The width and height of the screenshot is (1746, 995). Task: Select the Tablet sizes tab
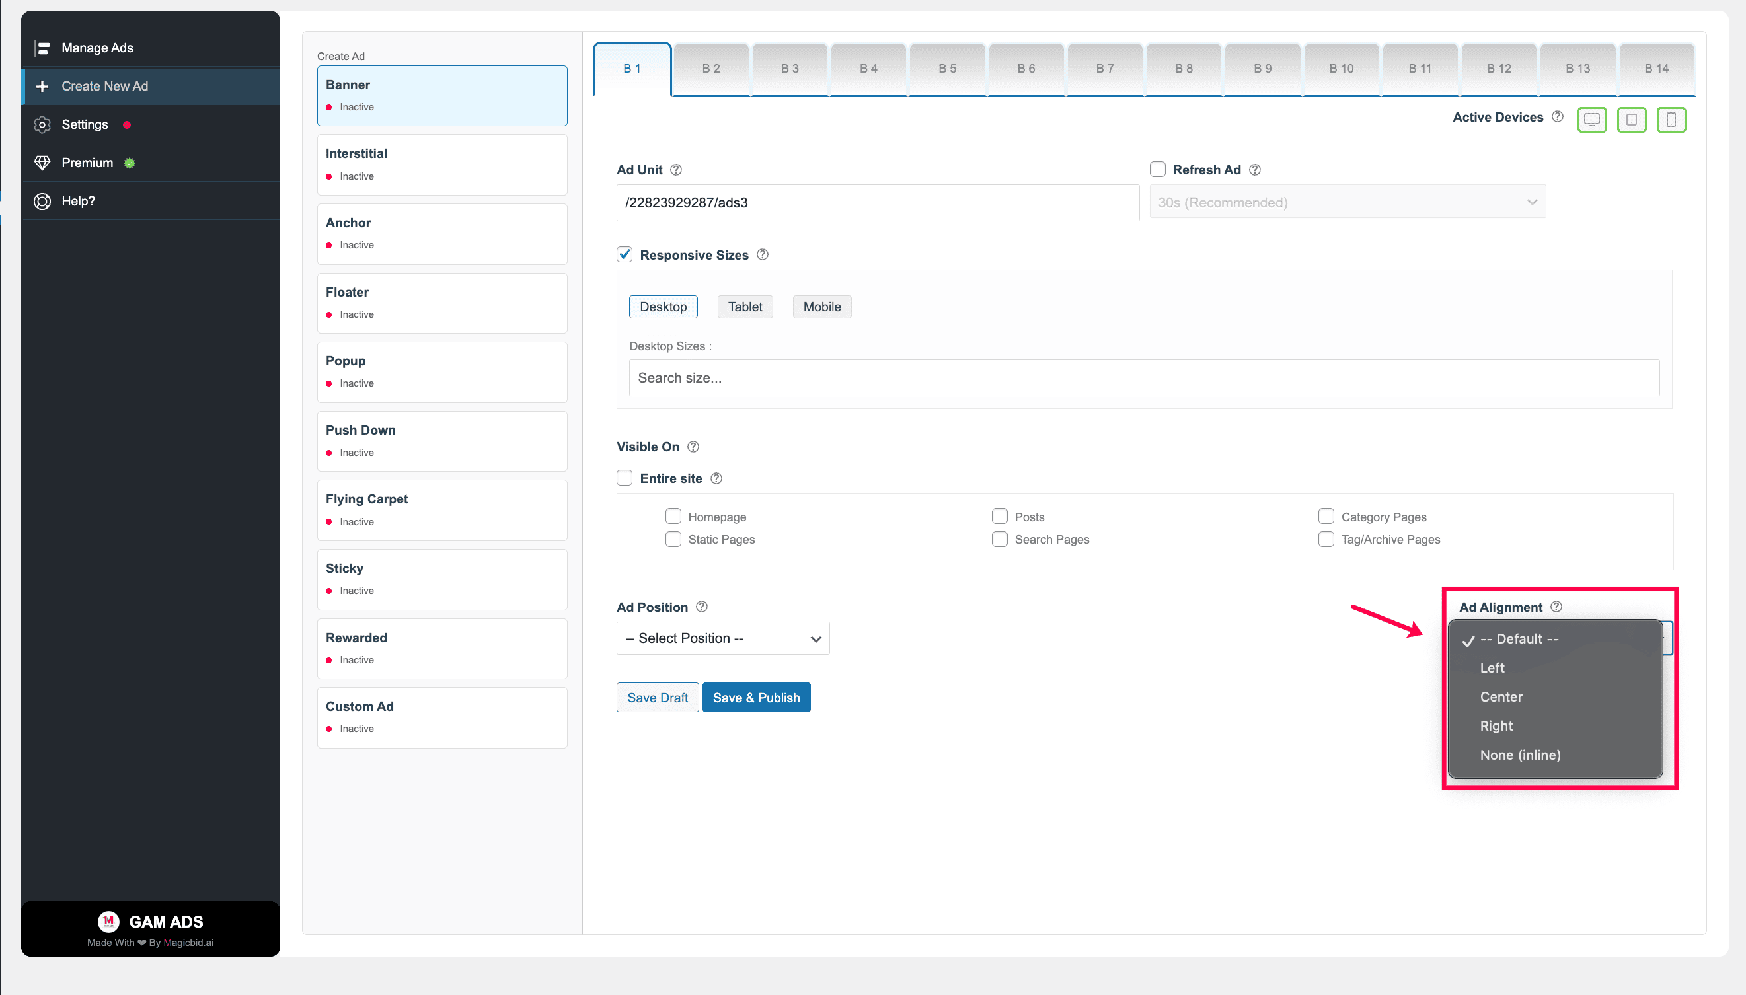tap(745, 307)
